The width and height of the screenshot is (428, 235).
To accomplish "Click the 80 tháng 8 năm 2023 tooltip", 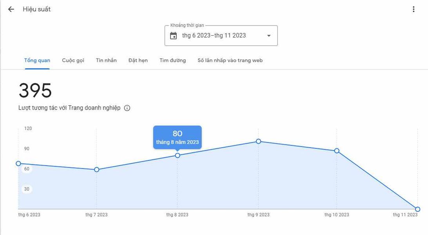I will tap(177, 137).
